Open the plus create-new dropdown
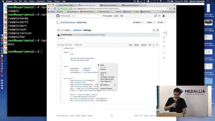Viewport: 215px width, 121px height. pos(160,16)
